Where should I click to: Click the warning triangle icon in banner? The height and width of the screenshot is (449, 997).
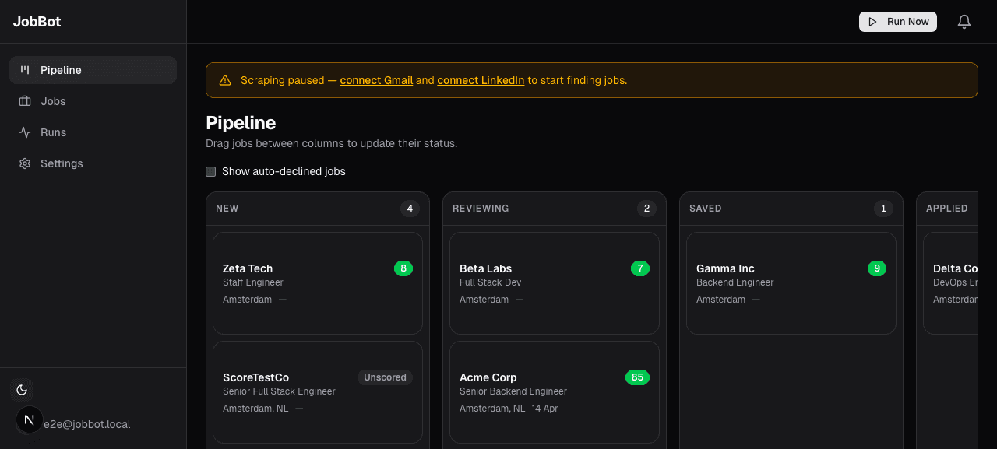click(225, 80)
